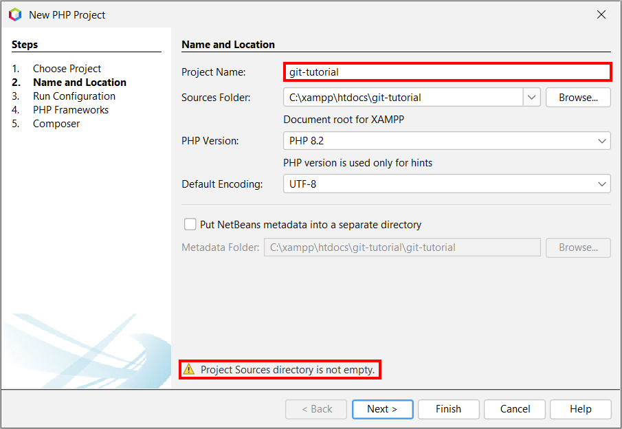Click the Finish button
This screenshot has height=429, width=622.
pos(448,409)
